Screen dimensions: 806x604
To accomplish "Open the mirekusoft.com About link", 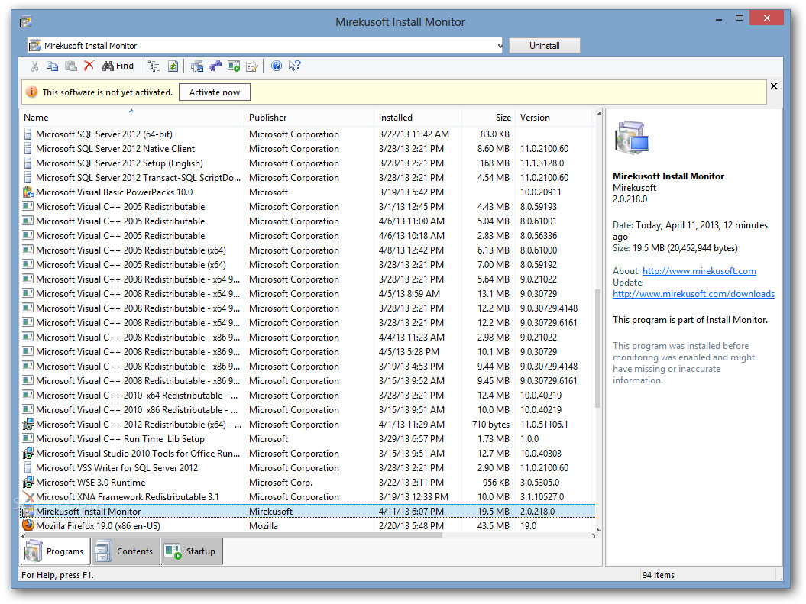I will pyautogui.click(x=699, y=271).
